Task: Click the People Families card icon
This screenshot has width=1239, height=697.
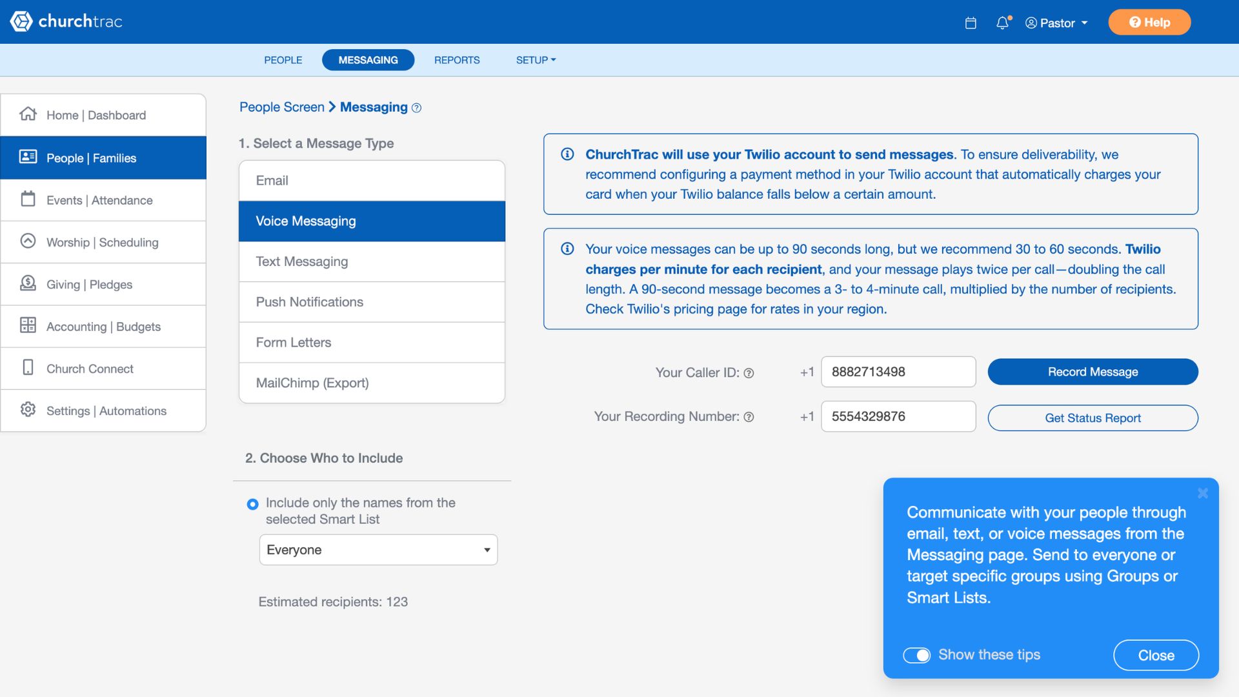Action: pyautogui.click(x=28, y=157)
